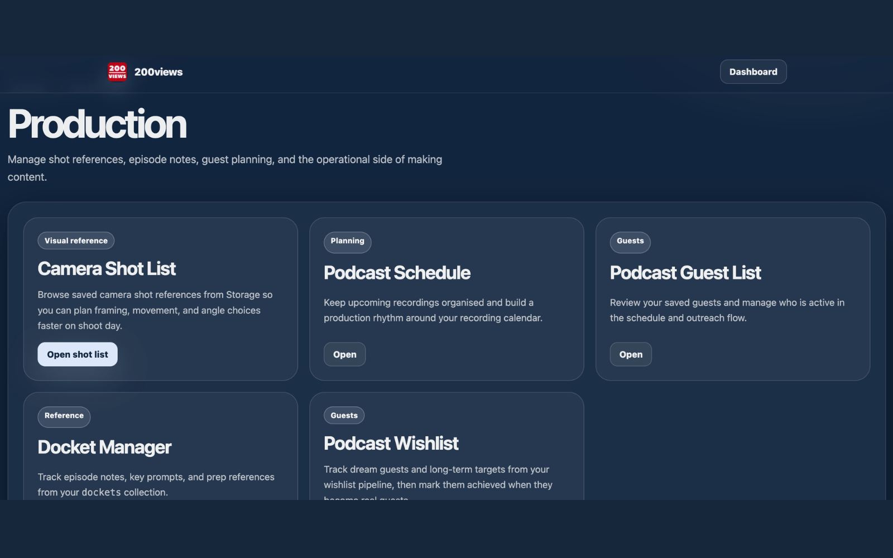Viewport: 893px width, 558px height.
Task: Click the Podcast Schedule card title
Action: pyautogui.click(x=397, y=273)
